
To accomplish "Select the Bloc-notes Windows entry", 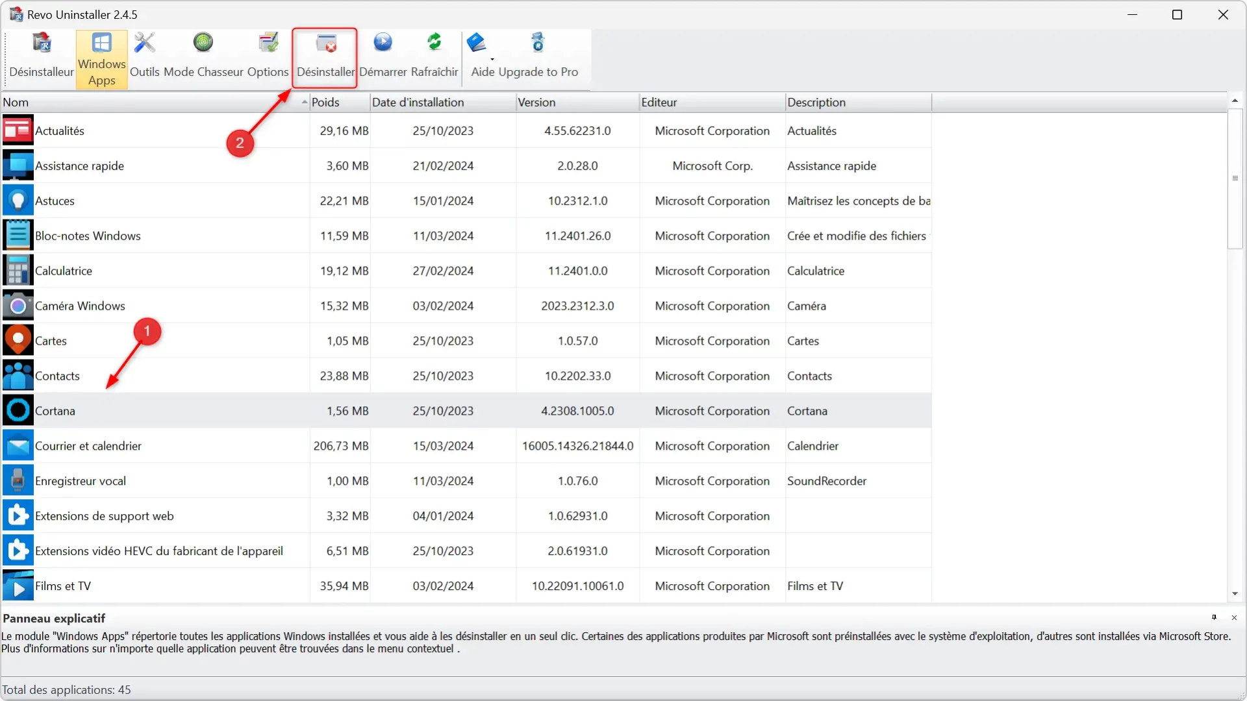I will coord(88,236).
